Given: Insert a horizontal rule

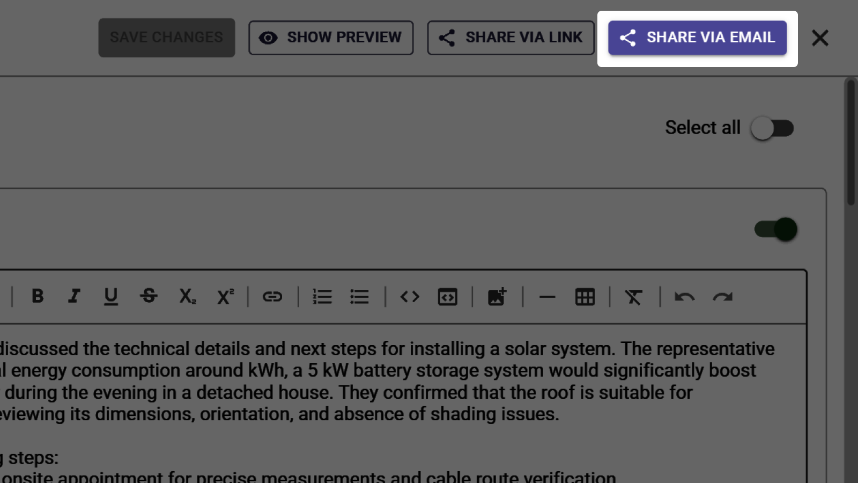Looking at the screenshot, I should (x=547, y=296).
